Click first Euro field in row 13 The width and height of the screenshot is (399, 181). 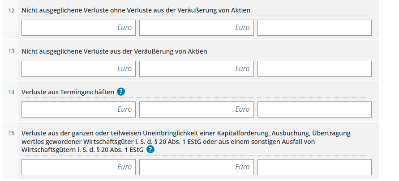(x=79, y=69)
